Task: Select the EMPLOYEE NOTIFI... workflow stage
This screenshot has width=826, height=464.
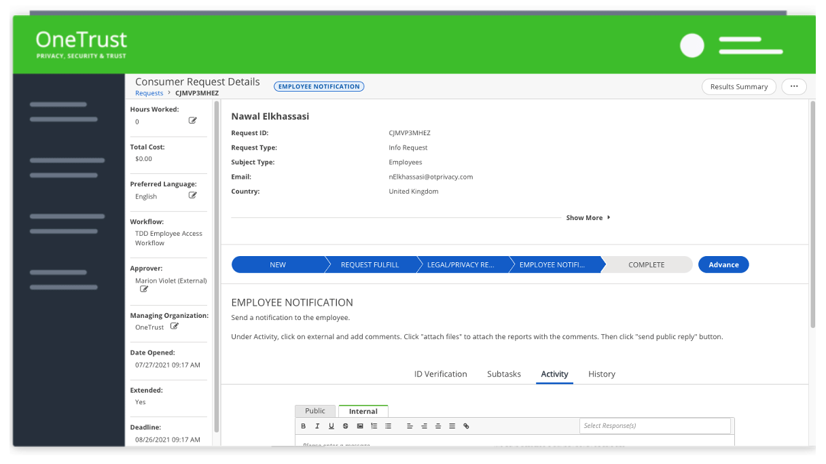Action: 552,264
